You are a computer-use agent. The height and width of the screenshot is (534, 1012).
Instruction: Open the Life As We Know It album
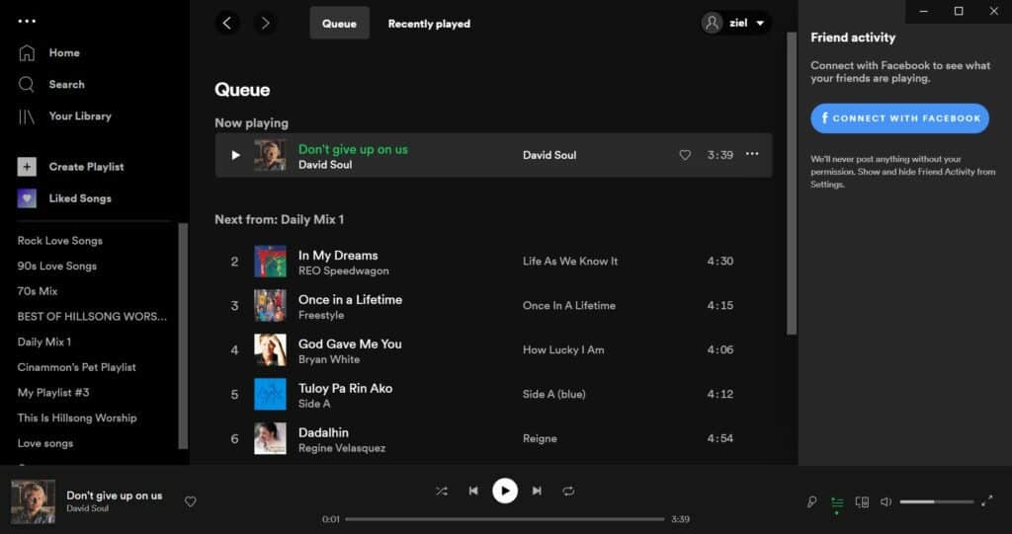pos(570,262)
